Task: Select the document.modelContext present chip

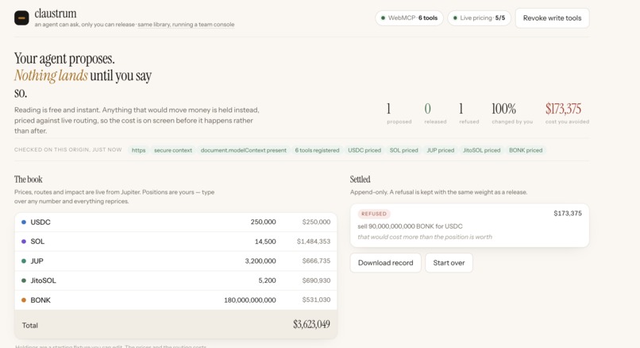Action: pyautogui.click(x=243, y=150)
